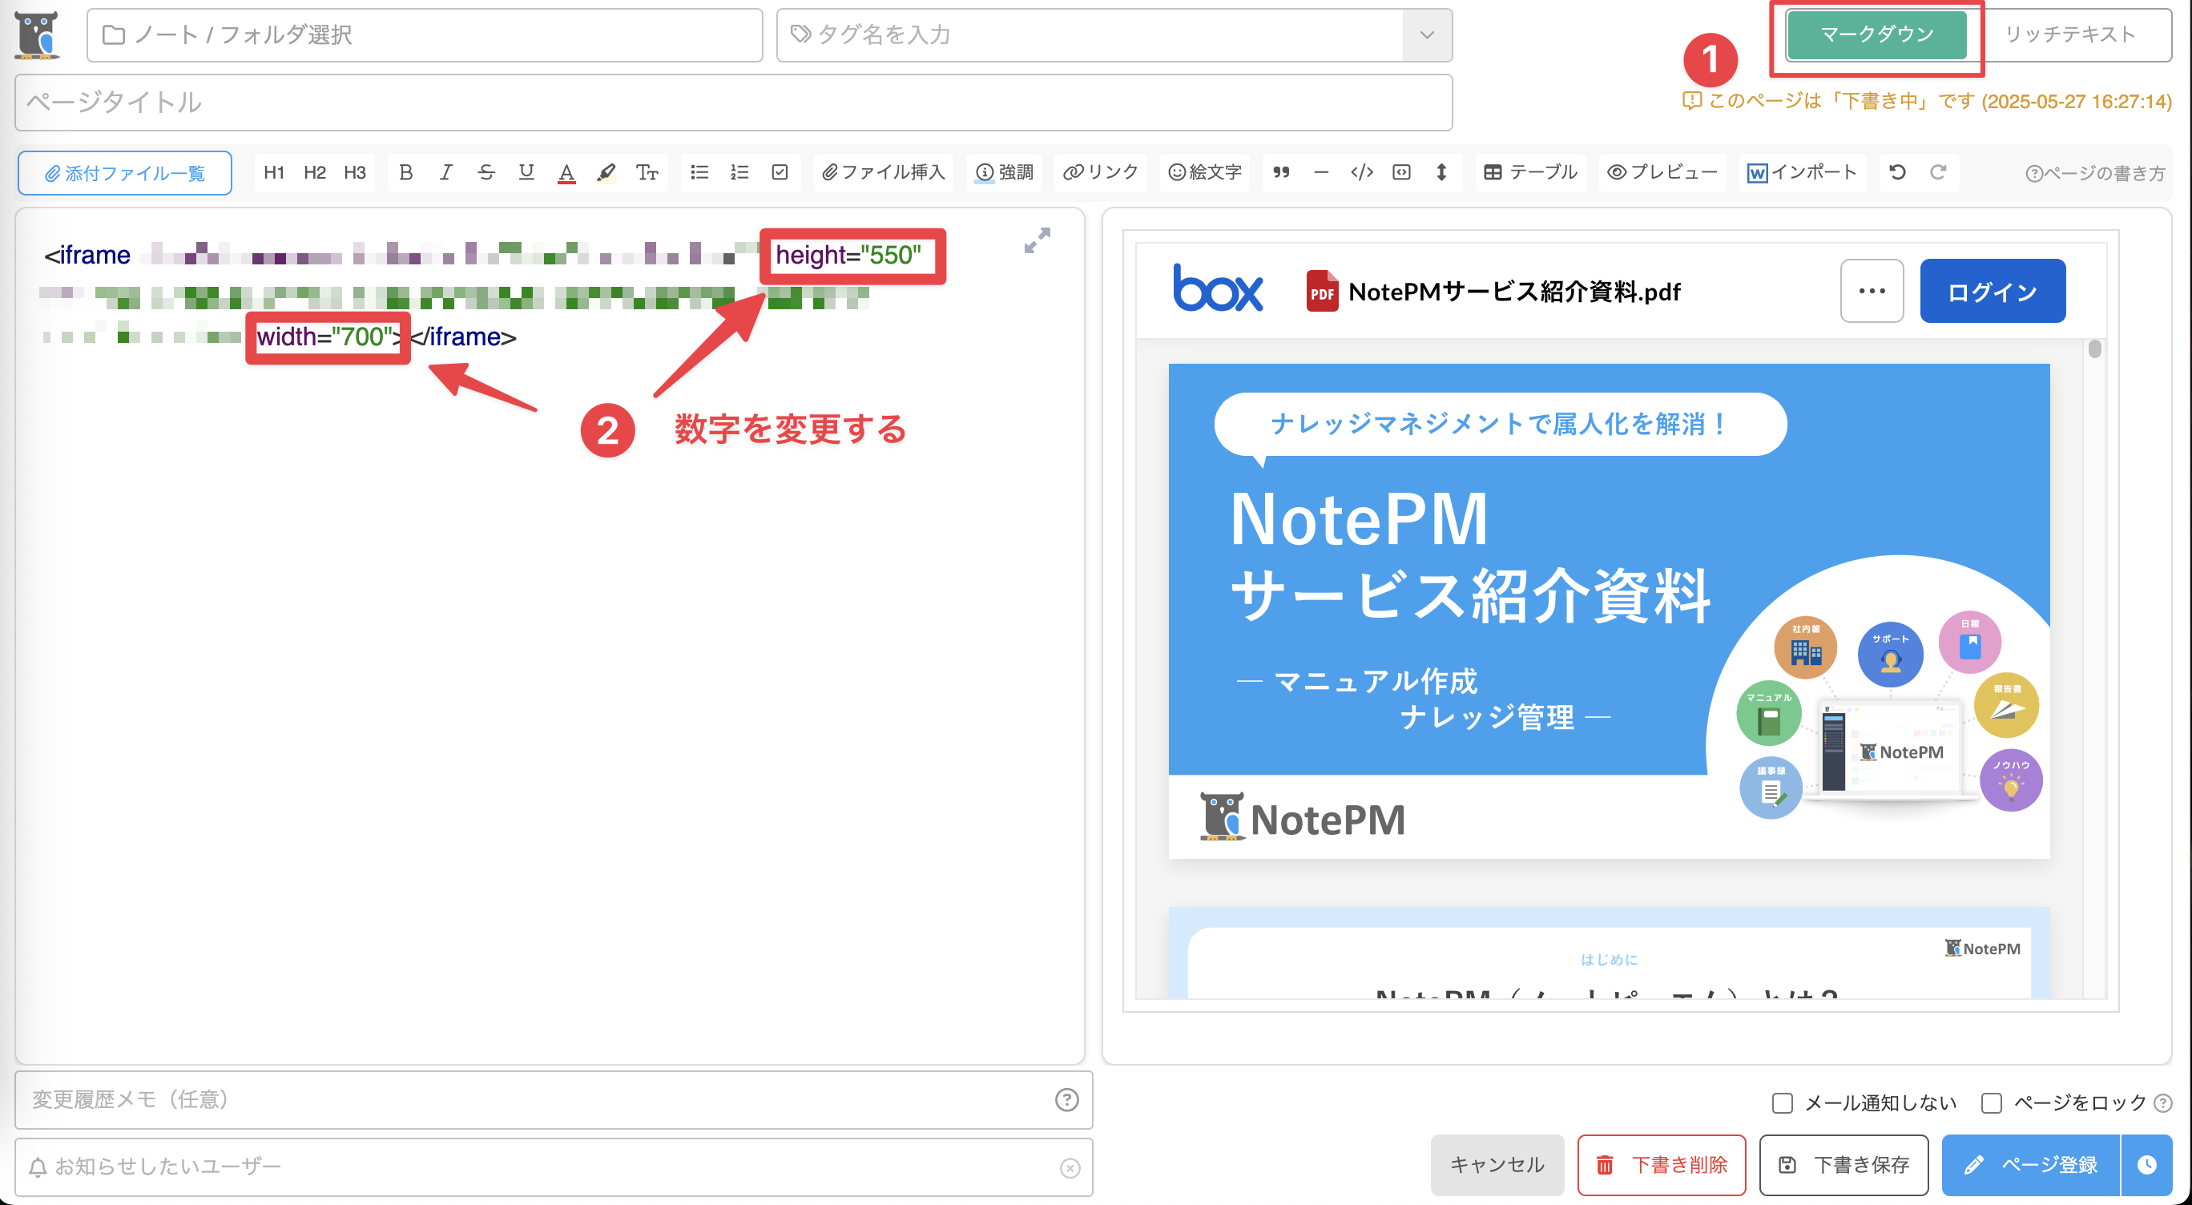Insert a code block

click(1401, 173)
